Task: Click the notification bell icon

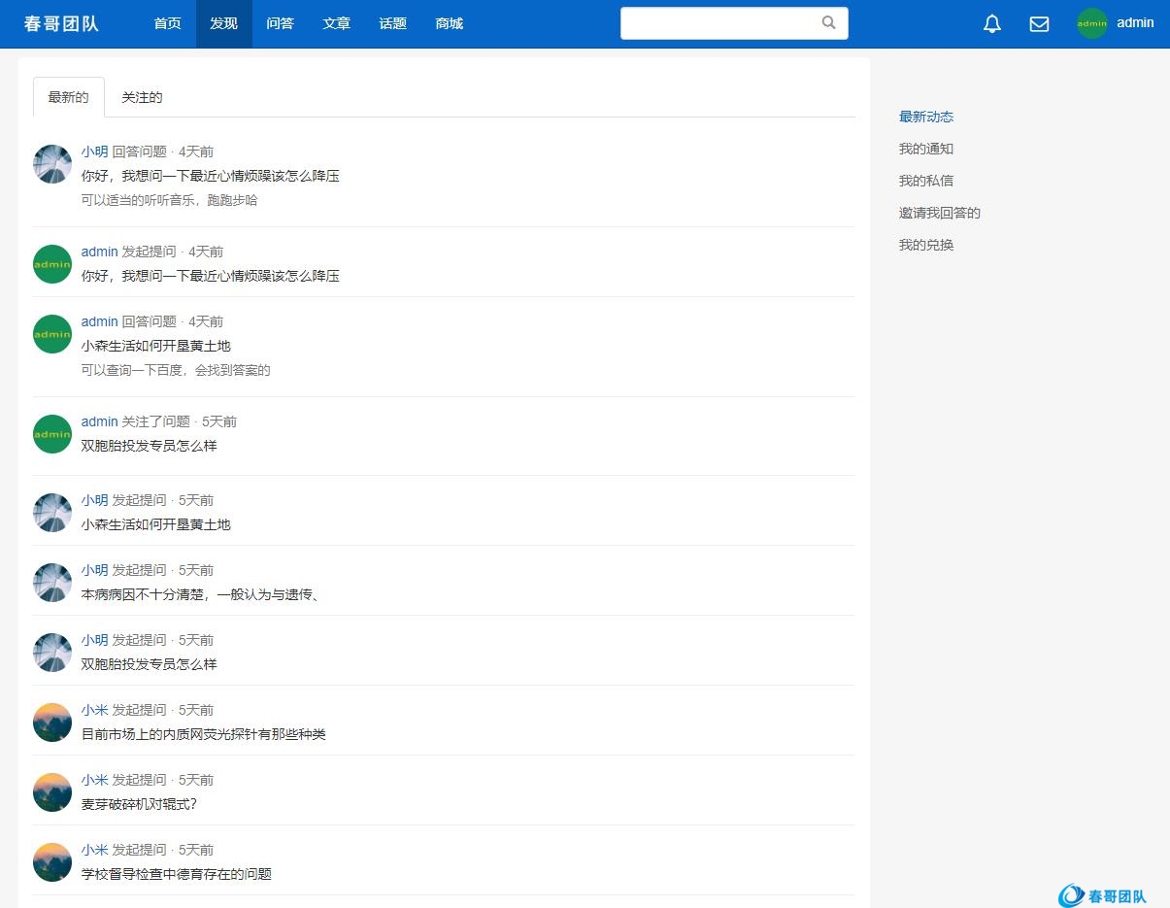Action: (991, 24)
